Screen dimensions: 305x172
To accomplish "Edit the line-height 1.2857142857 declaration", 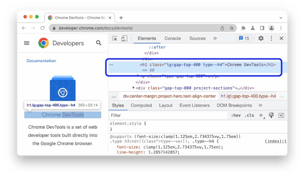I will point(148,152).
